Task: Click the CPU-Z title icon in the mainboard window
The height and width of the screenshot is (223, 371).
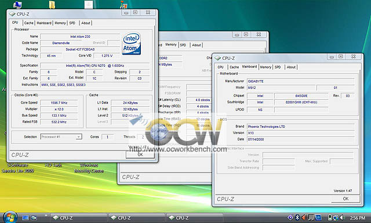Action: 218,58
